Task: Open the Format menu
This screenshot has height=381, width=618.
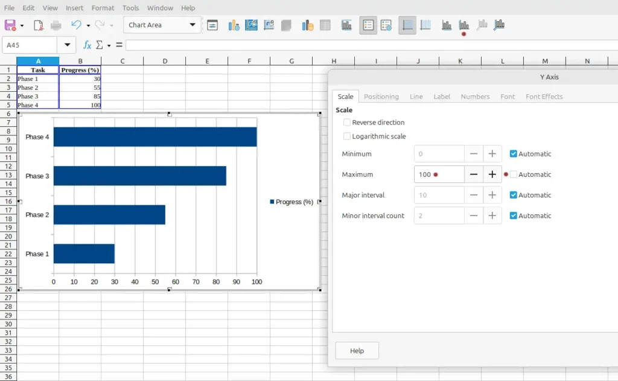Action: pyautogui.click(x=103, y=8)
